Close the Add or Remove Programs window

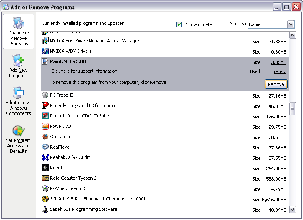point(296,7)
